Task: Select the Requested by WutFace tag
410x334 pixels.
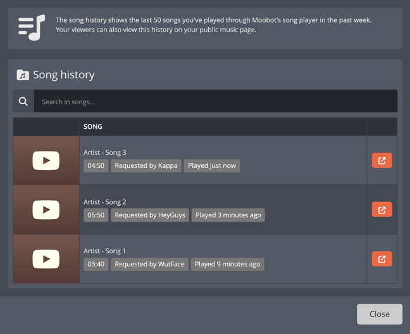Action: 149,265
